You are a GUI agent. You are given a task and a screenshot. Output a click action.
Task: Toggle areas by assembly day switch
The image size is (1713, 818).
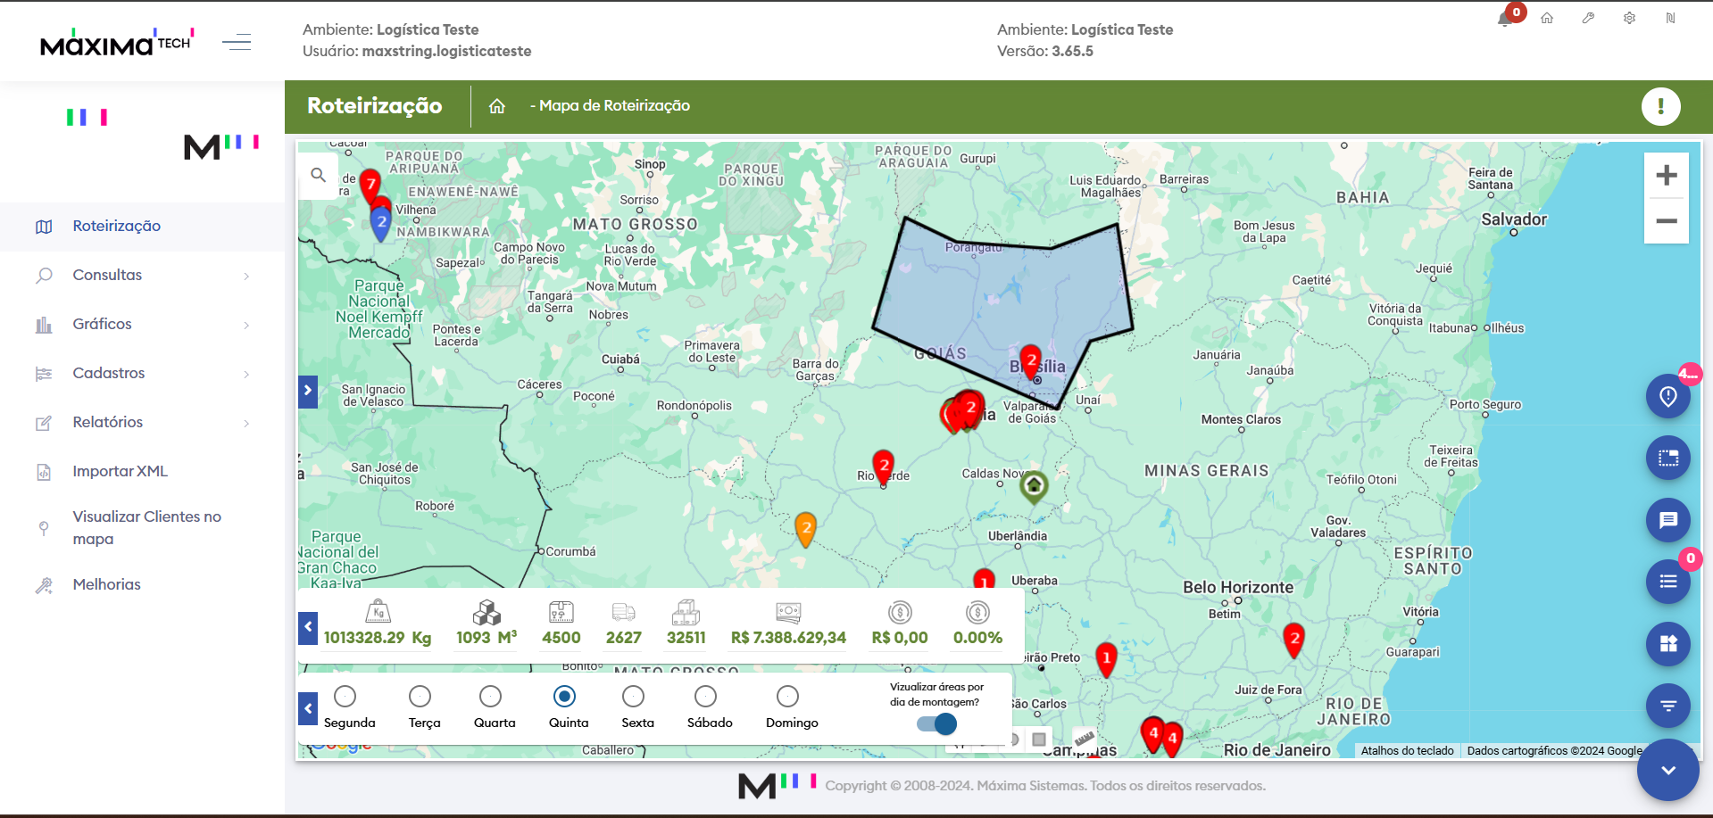tap(936, 723)
